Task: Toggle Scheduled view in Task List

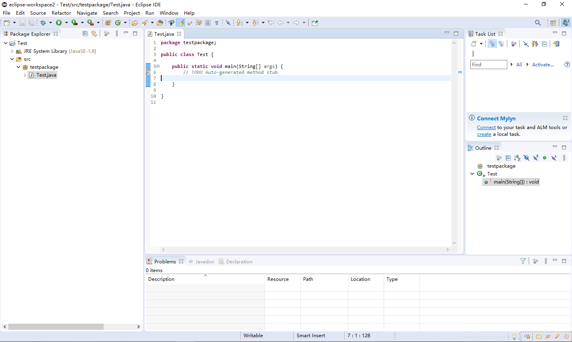Action: [x=502, y=44]
